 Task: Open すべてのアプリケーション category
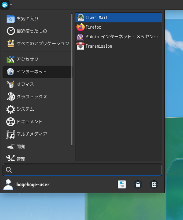point(37,44)
